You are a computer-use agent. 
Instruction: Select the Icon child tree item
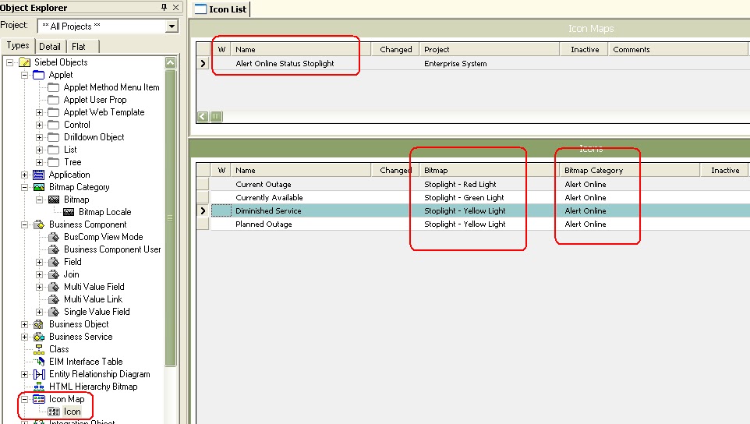pyautogui.click(x=73, y=412)
